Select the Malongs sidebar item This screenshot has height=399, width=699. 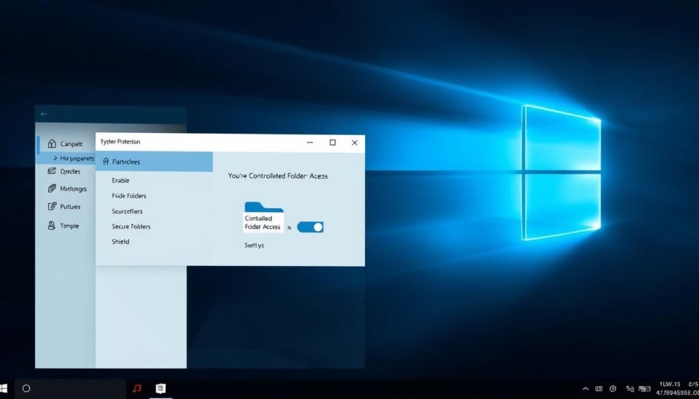click(68, 189)
